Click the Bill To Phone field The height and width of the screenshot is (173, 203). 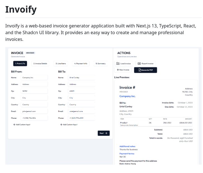[x=81, y=118]
